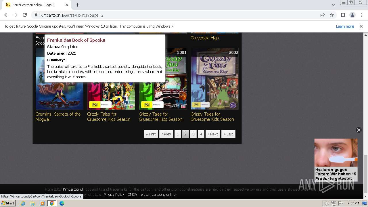Open the clock showing 7:37 PM
Viewport: 368px width, 207px height.
click(353, 203)
